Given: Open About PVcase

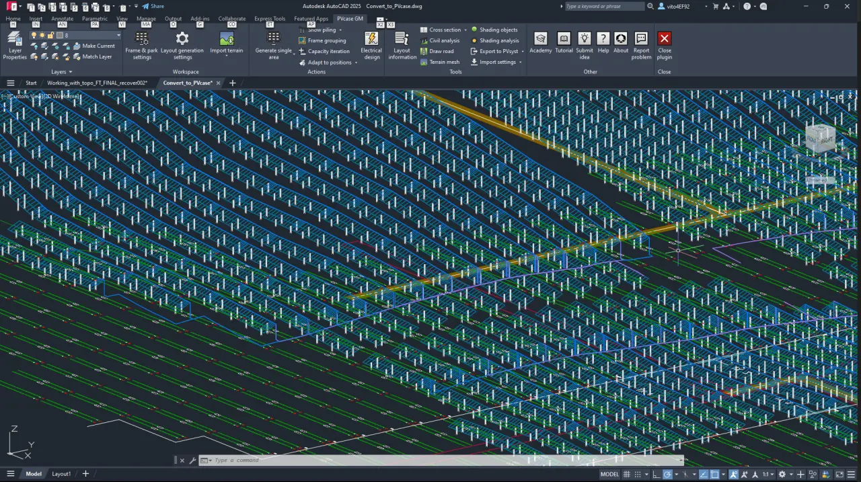Looking at the screenshot, I should pyautogui.click(x=621, y=43).
